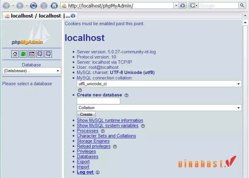Expand the address bar URL dropdown
The height and width of the screenshot is (178, 249).
pyautogui.click(x=176, y=6)
